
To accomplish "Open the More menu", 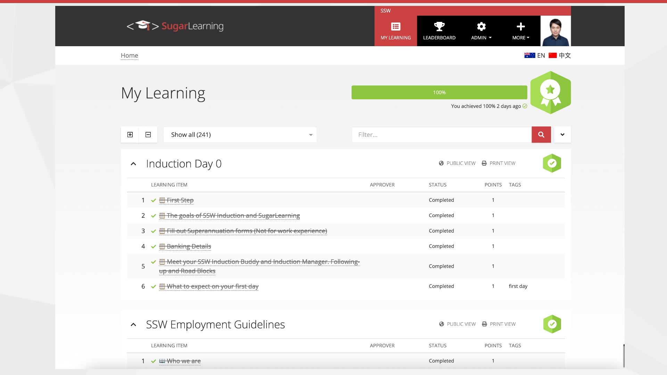I will [x=520, y=31].
